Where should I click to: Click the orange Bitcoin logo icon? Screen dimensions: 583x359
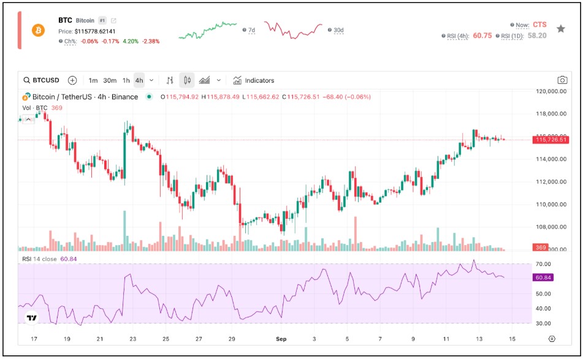coord(38,30)
